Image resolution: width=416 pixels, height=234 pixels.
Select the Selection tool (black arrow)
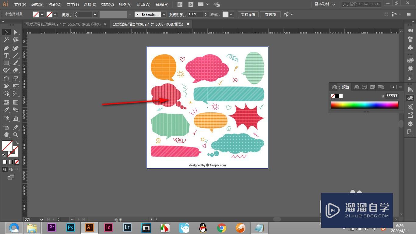(6, 32)
